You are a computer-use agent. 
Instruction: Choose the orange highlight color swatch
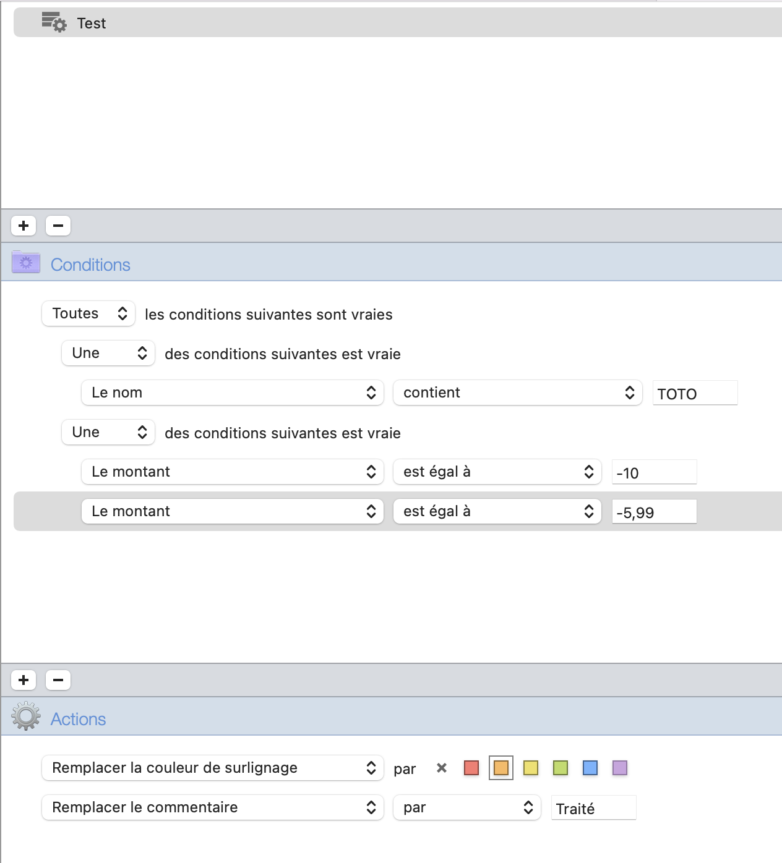point(501,768)
